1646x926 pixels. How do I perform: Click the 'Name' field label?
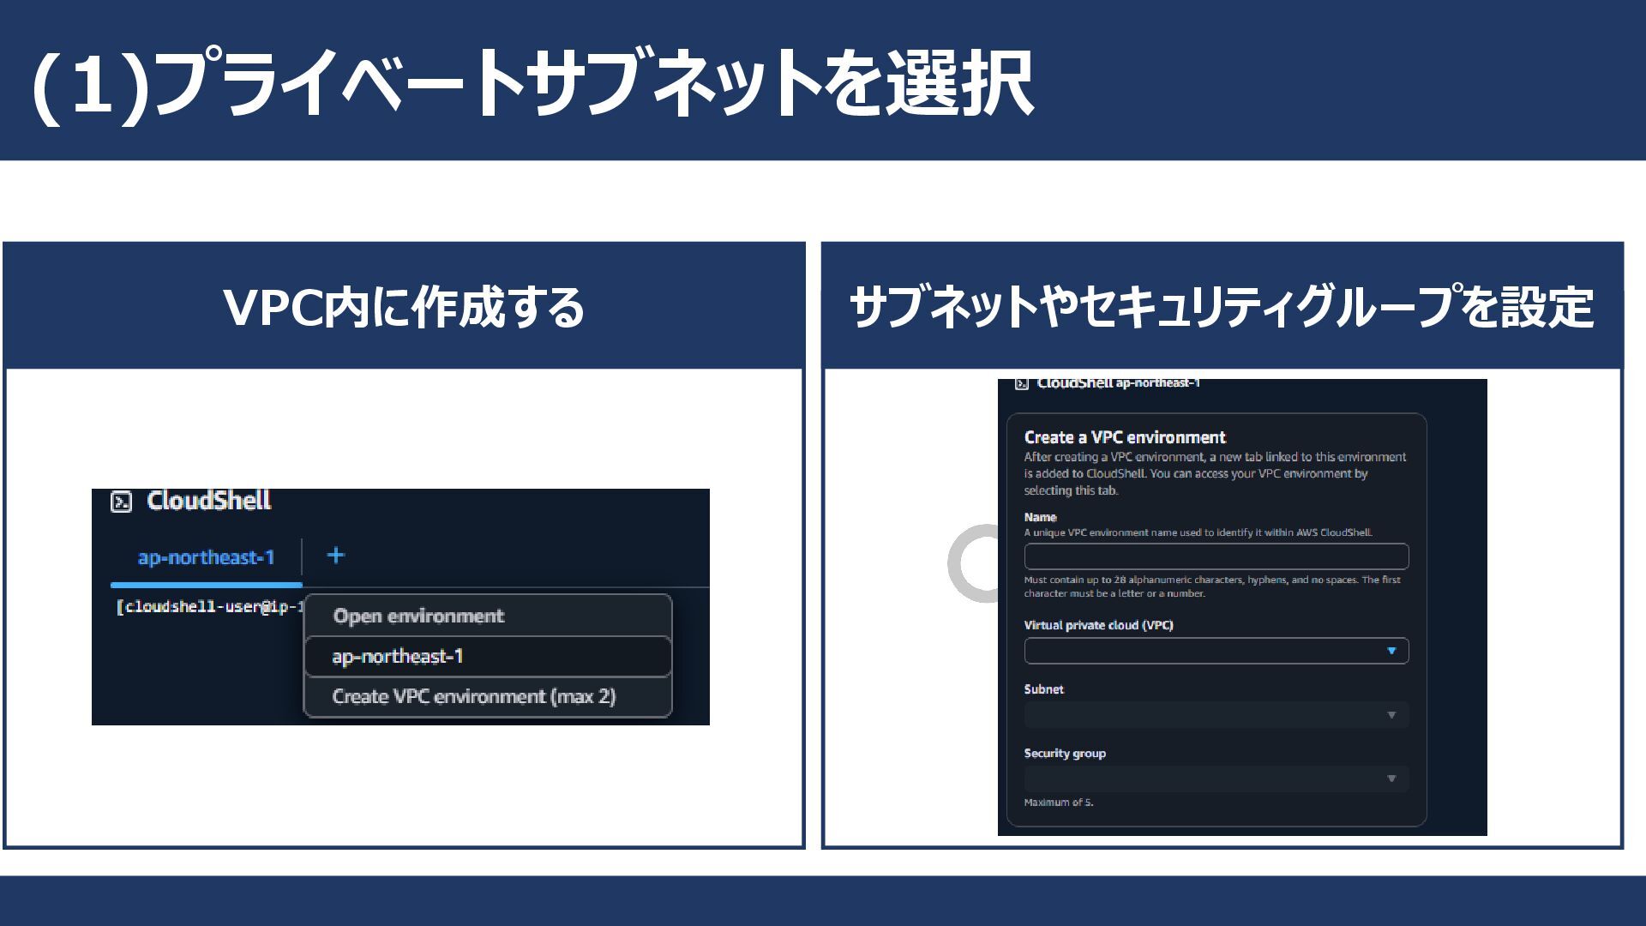(x=1040, y=517)
